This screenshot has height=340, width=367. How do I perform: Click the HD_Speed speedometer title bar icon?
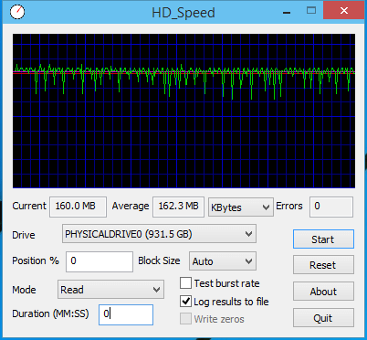[17, 12]
